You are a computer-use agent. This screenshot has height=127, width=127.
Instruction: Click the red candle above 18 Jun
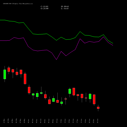pos(82,96)
